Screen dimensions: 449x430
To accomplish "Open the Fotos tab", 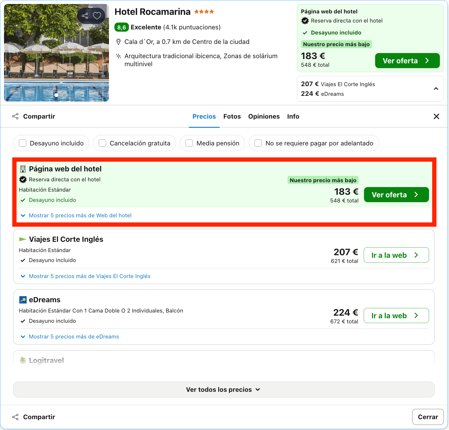I will [232, 116].
